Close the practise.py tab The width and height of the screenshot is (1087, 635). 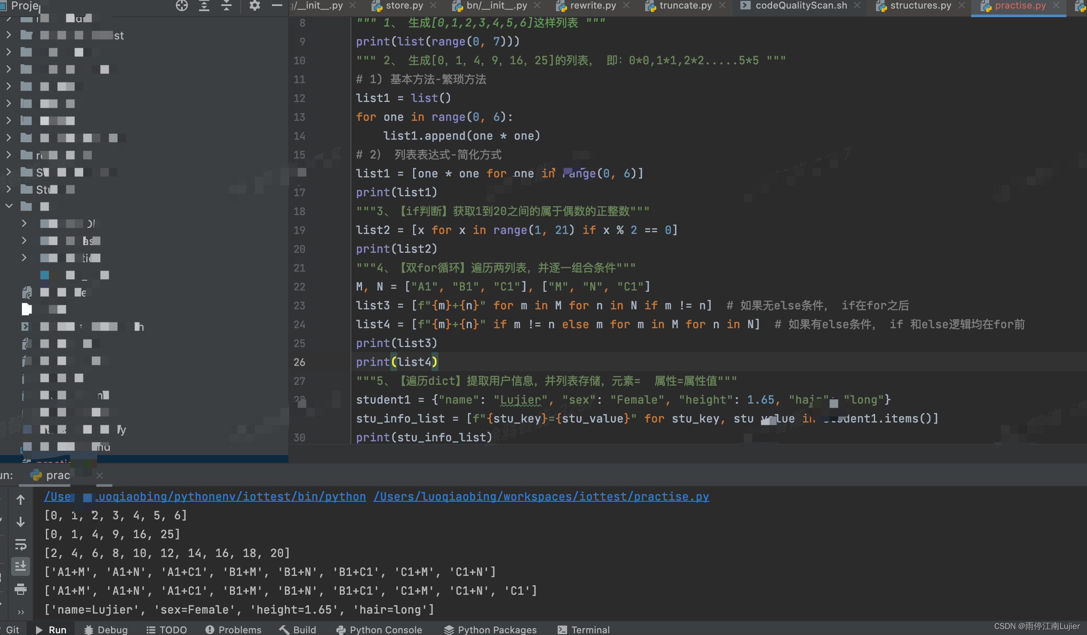click(x=1056, y=6)
